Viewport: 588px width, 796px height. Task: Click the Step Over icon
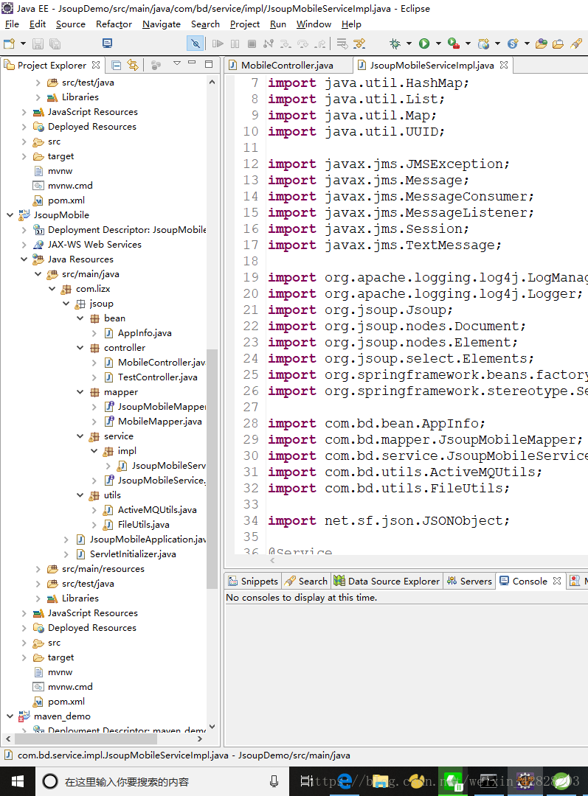point(303,43)
